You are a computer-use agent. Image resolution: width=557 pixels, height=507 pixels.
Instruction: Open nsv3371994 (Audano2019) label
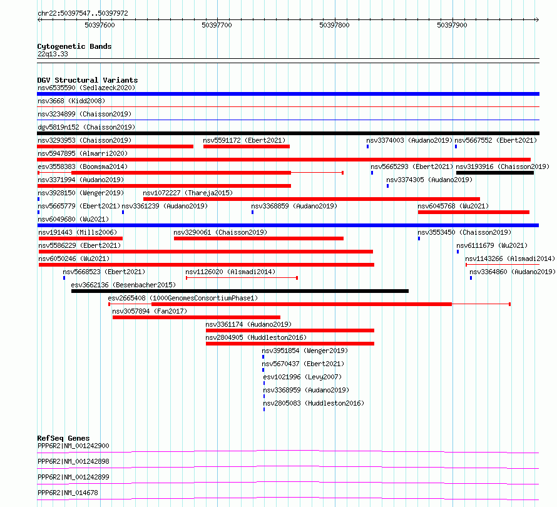81,180
